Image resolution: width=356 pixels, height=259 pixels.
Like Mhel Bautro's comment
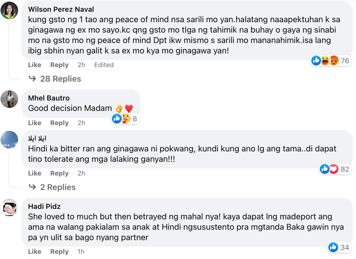[x=35, y=123]
